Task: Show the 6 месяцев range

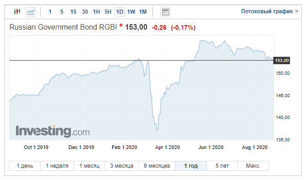Action: 157,166
